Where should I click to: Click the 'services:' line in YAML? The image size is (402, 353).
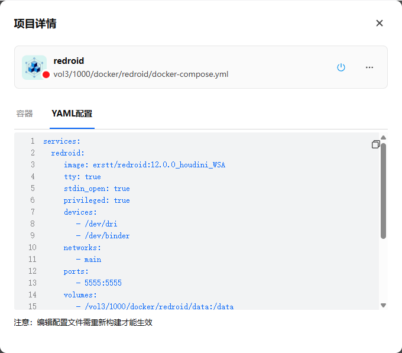pos(61,141)
